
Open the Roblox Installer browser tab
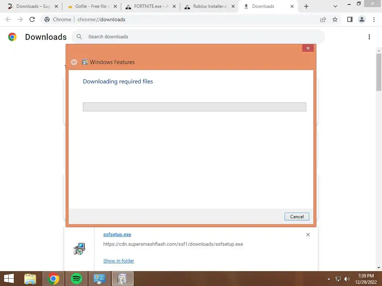[x=210, y=6]
